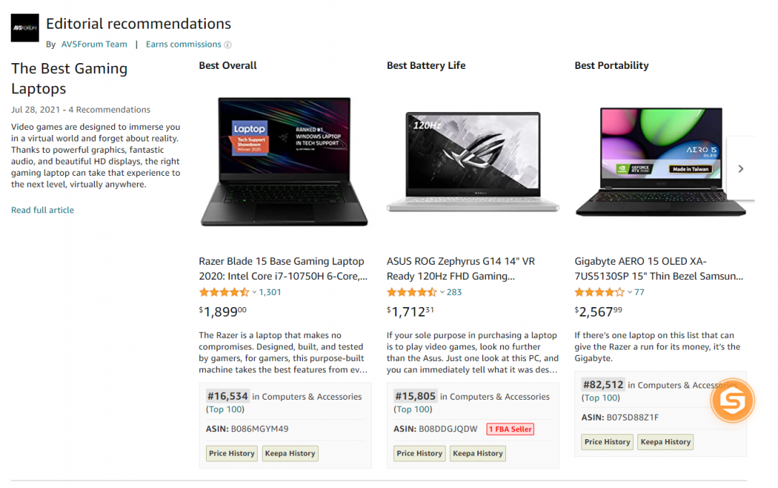Open Price History for Razer Blade

pyautogui.click(x=232, y=454)
